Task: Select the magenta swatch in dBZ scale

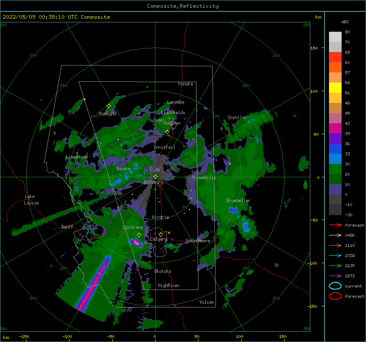Action: click(x=335, y=128)
